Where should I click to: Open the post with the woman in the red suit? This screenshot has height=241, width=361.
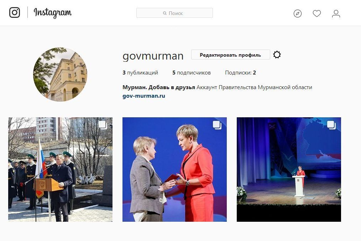point(174,169)
